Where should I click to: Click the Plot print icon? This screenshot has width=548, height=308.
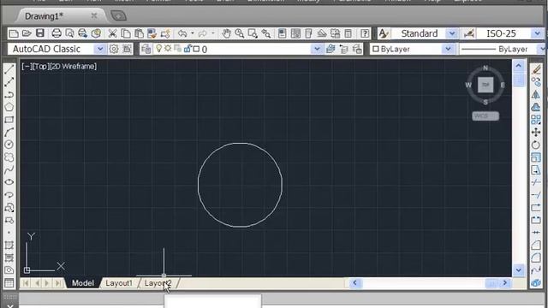click(57, 33)
